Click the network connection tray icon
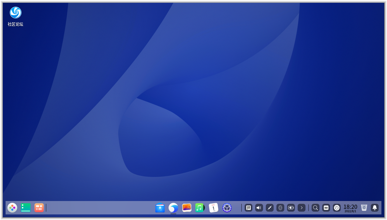387x220 pixels. (x=270, y=208)
